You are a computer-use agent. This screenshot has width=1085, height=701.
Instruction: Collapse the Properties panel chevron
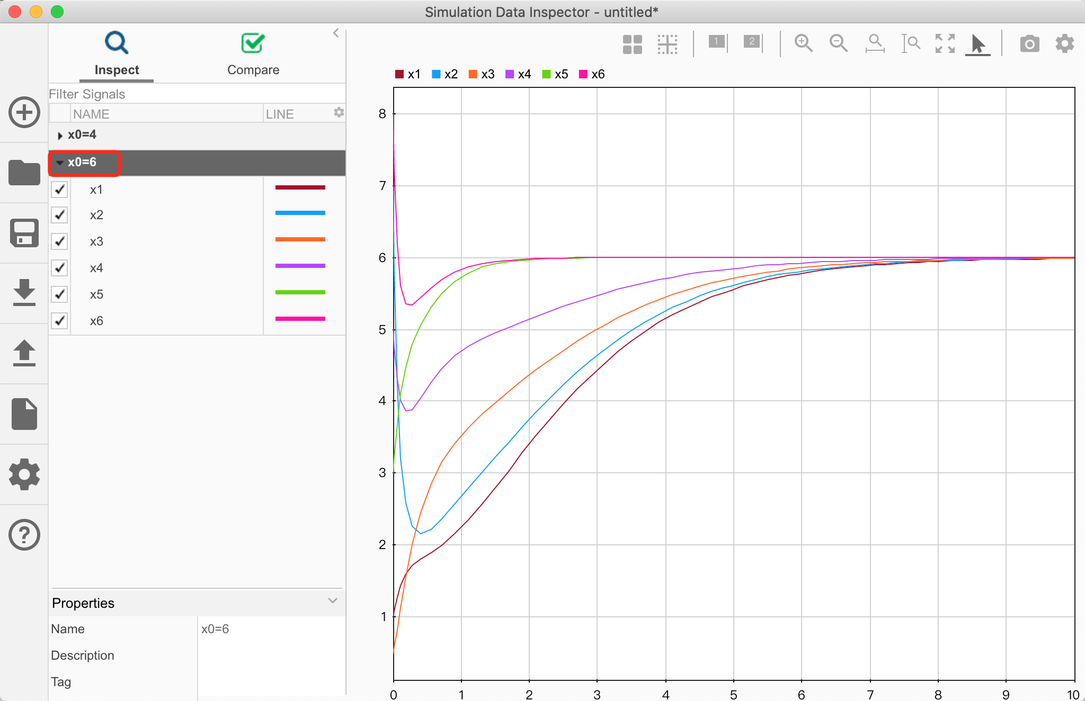pos(333,601)
